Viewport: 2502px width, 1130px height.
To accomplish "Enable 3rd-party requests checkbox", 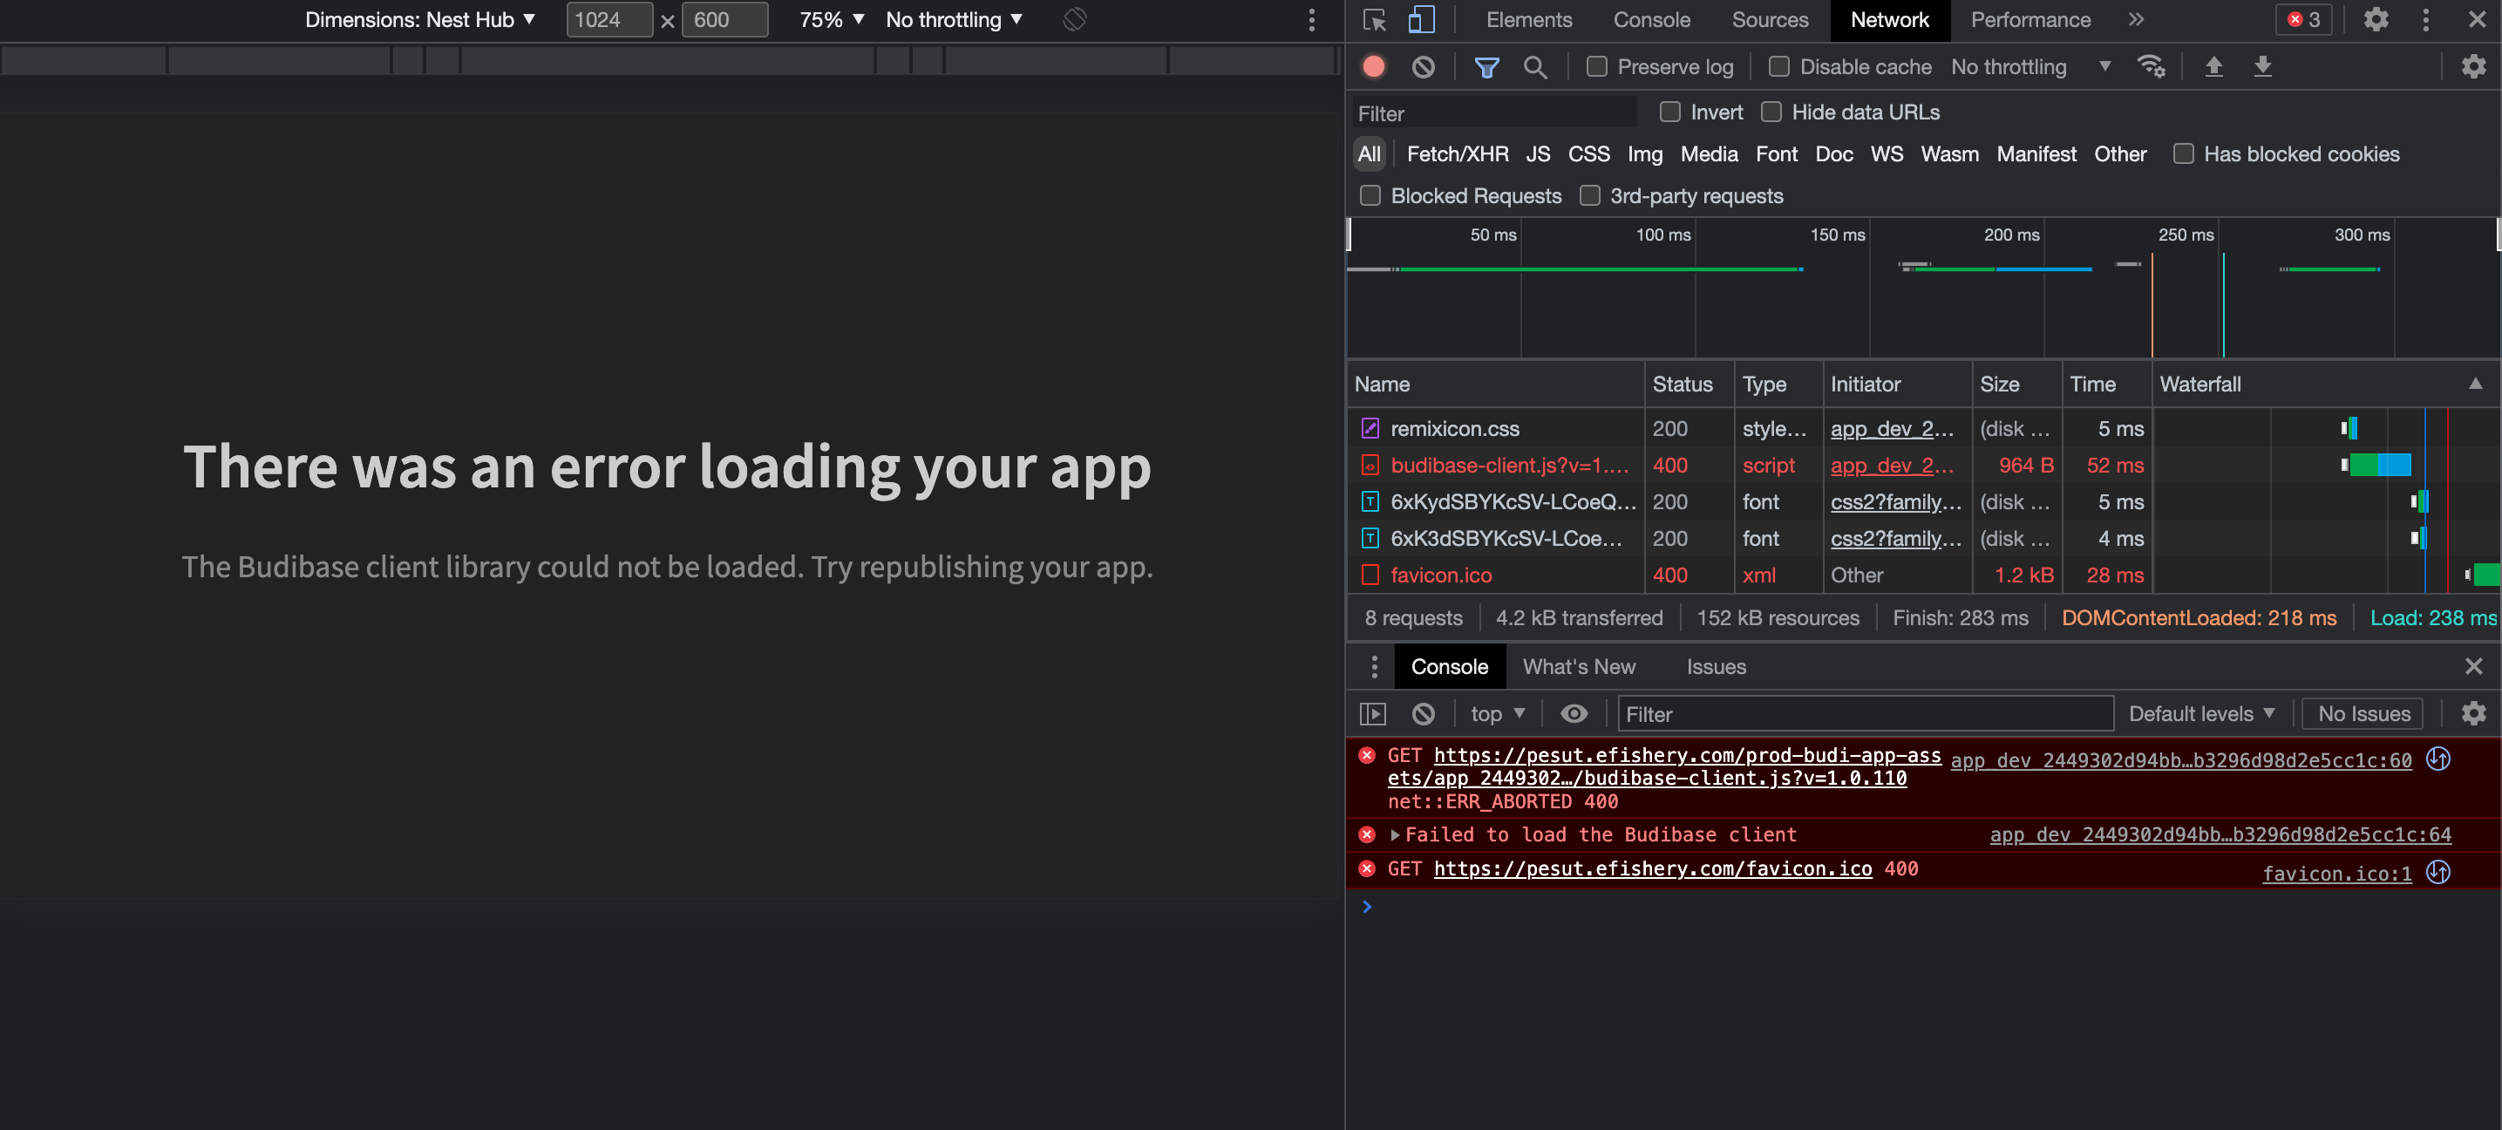I will (1589, 195).
